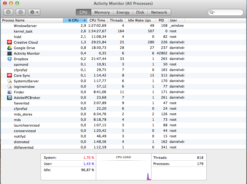This screenshot has width=247, height=184.
Task: Select the cfprefsd row with PID 165
Action: click(123, 70)
